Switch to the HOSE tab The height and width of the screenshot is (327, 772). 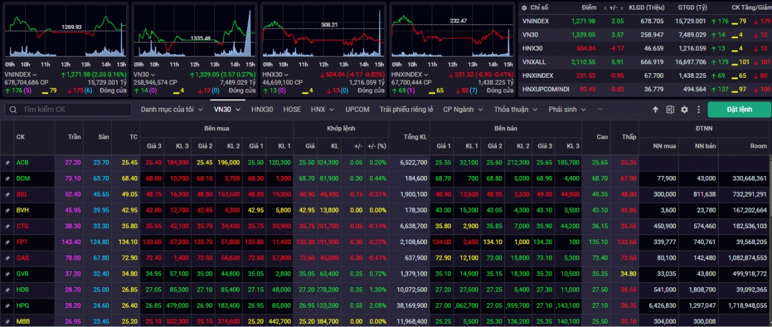tap(292, 109)
